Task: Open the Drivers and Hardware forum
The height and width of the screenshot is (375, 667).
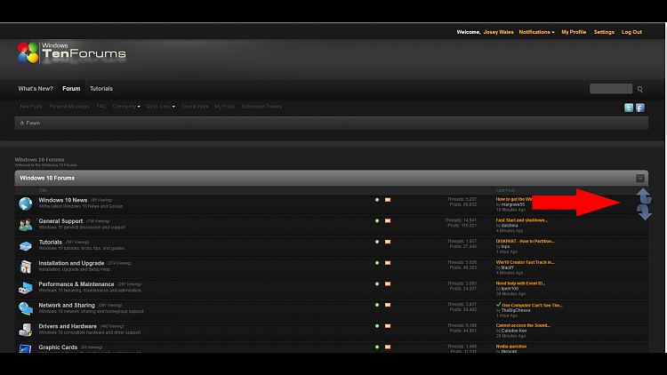Action: (68, 326)
